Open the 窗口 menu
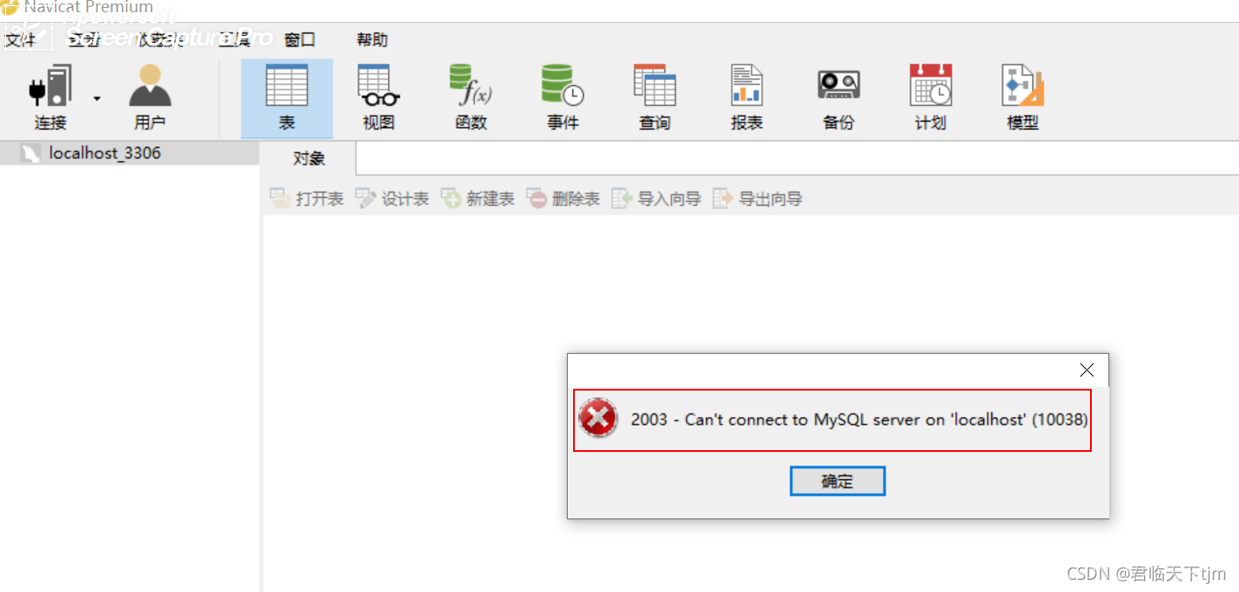The image size is (1239, 592). coord(300,39)
